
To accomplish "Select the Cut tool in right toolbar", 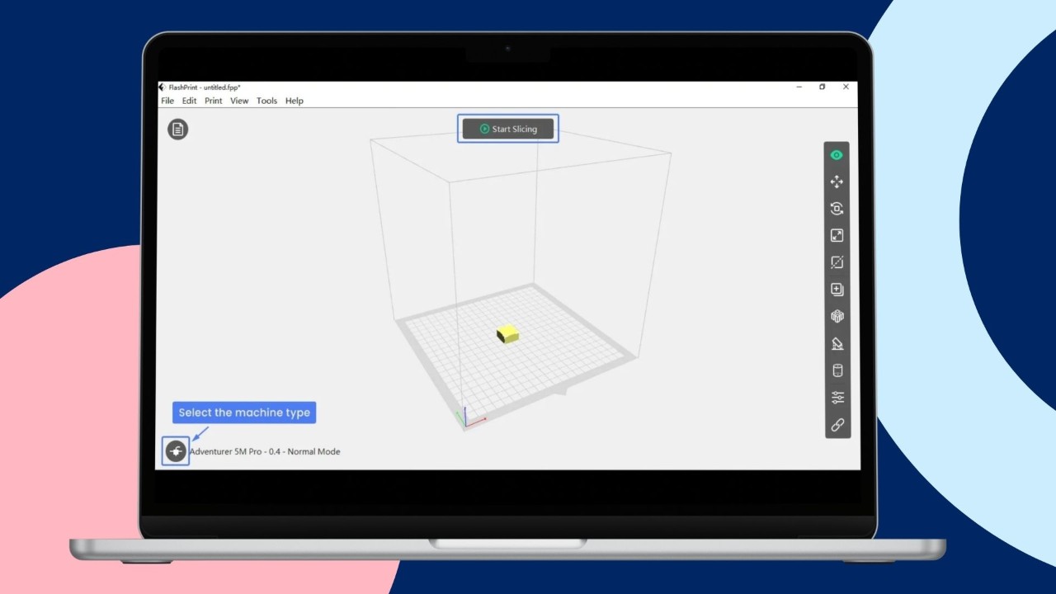I will pyautogui.click(x=837, y=262).
